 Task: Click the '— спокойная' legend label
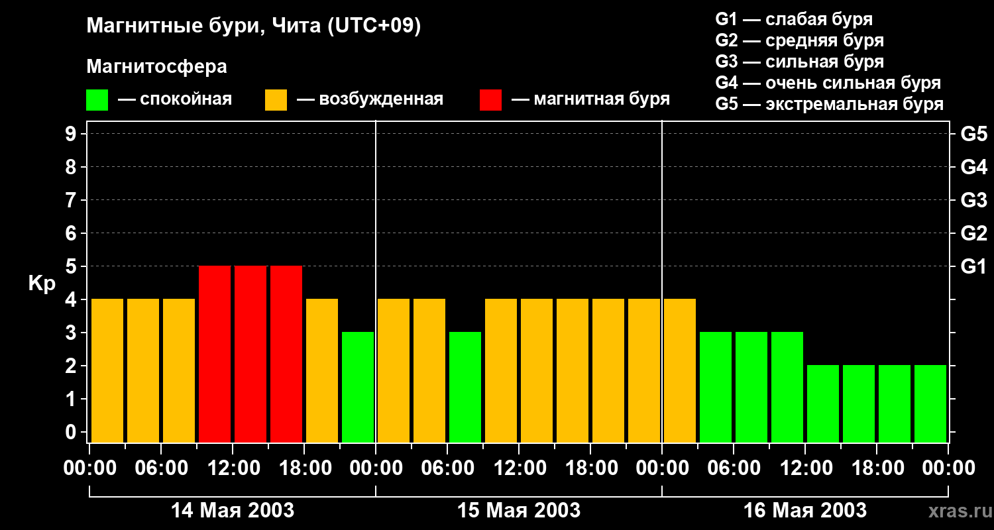click(175, 99)
